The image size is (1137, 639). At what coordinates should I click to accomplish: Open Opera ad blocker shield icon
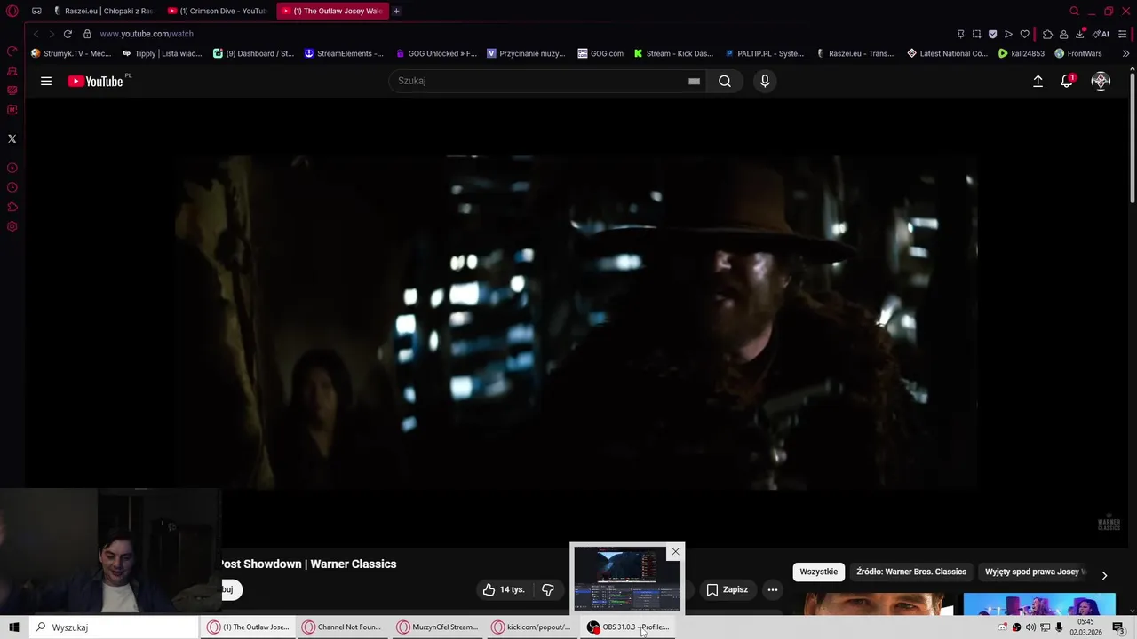click(x=992, y=34)
